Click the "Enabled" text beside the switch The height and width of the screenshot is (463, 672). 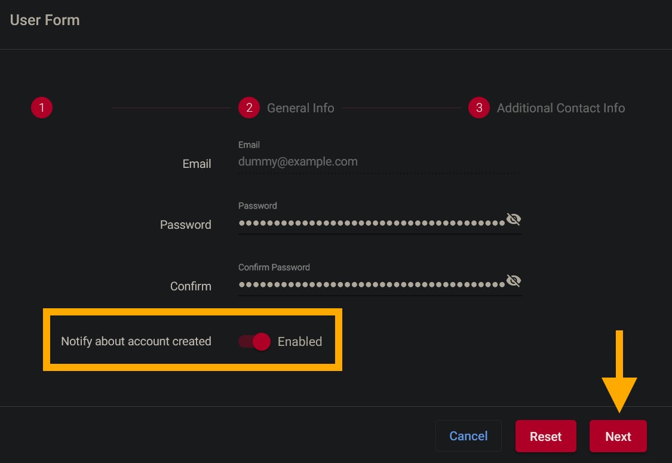(x=300, y=342)
